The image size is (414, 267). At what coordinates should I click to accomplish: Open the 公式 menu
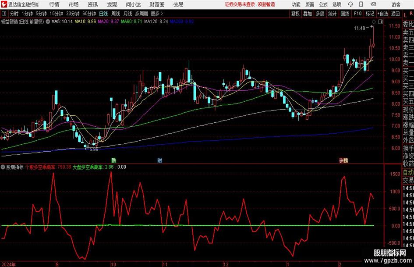point(323,4)
